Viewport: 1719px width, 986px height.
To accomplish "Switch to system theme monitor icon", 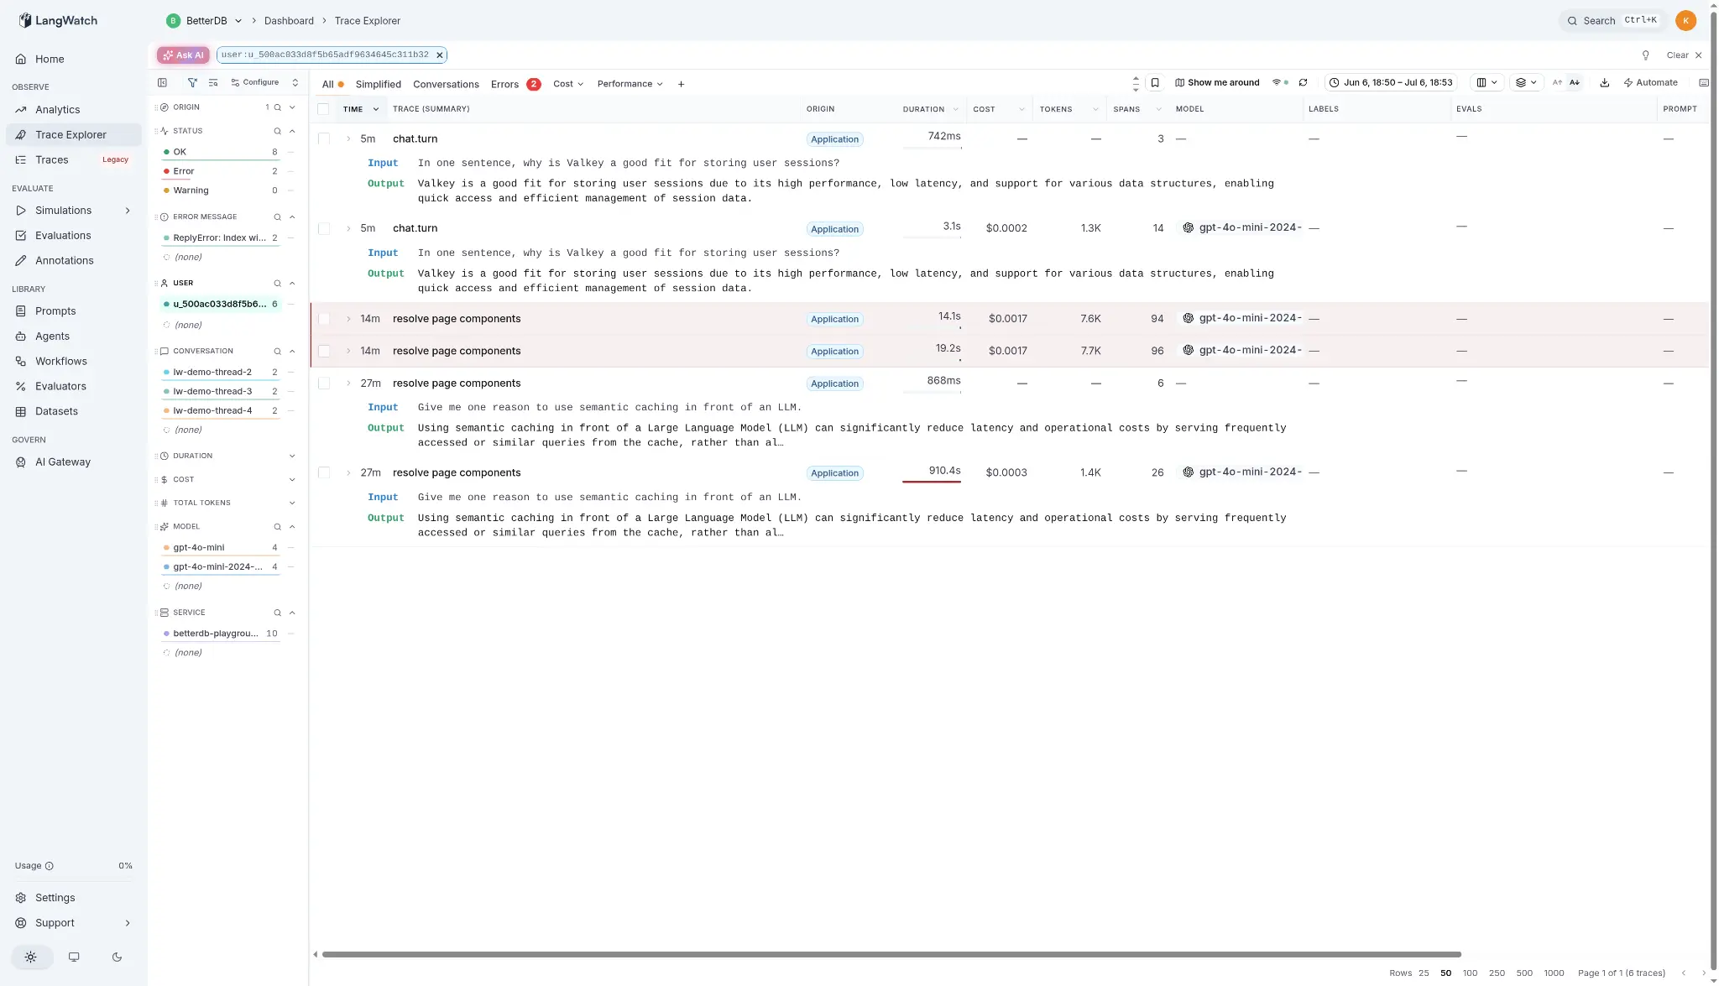I will pos(74,957).
